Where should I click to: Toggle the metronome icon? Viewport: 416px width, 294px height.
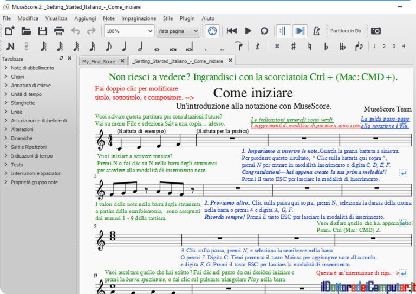[x=316, y=31]
